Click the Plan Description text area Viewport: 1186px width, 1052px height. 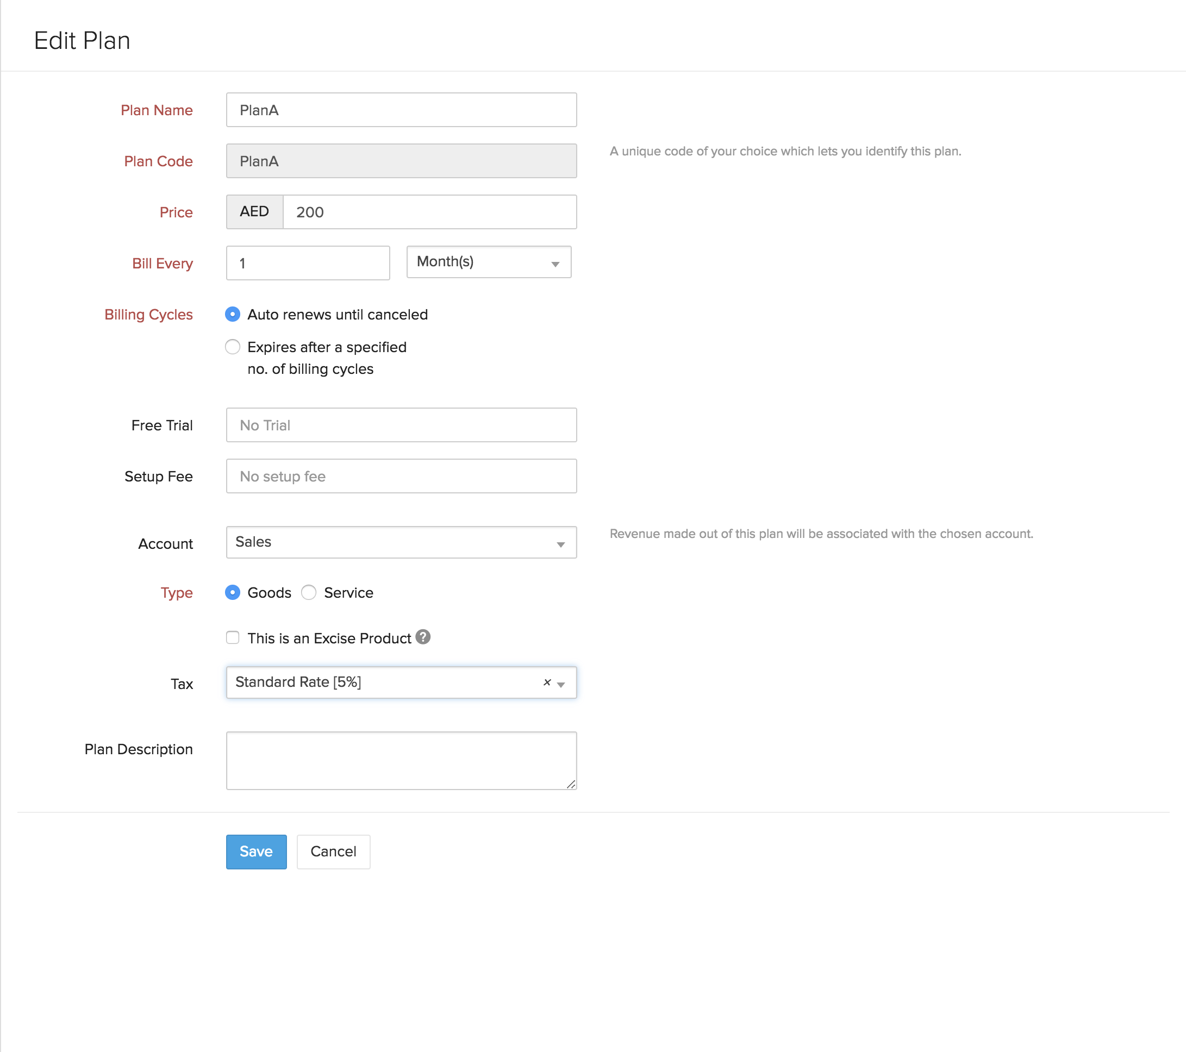(x=401, y=760)
